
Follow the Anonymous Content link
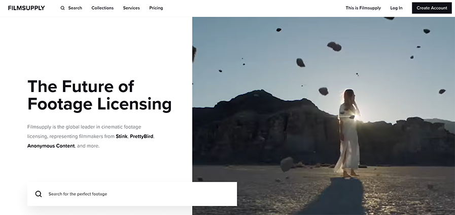point(51,146)
